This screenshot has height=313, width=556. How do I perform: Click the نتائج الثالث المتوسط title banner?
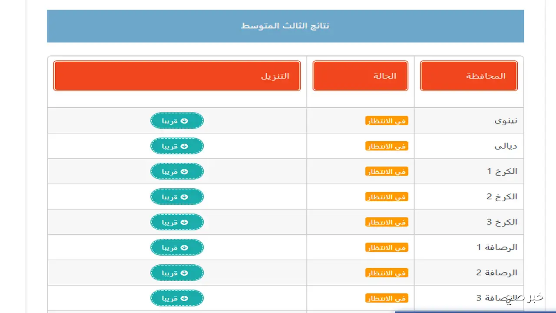pyautogui.click(x=285, y=26)
